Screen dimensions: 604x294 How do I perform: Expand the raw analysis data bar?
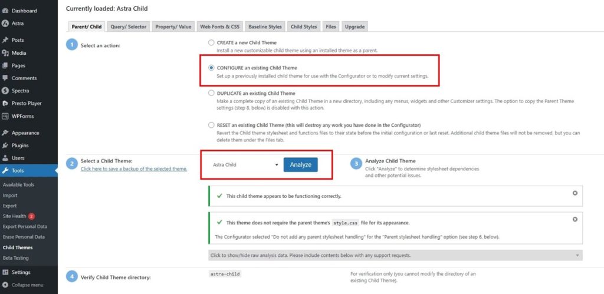tap(395, 255)
